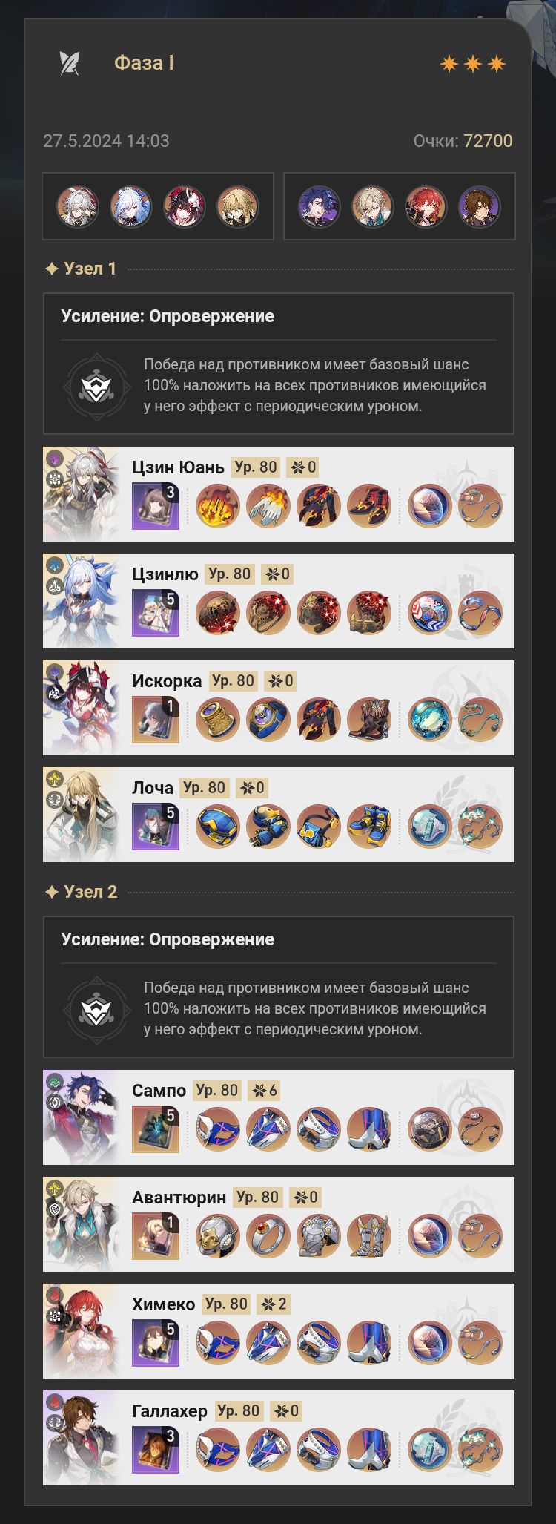Screen dimensions: 556x1524
Task: Click the Узел 2 section header
Action: [x=81, y=892]
